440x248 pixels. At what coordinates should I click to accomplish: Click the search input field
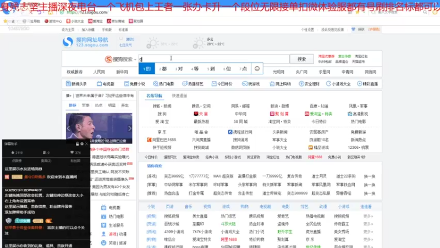pyautogui.click(x=214, y=59)
